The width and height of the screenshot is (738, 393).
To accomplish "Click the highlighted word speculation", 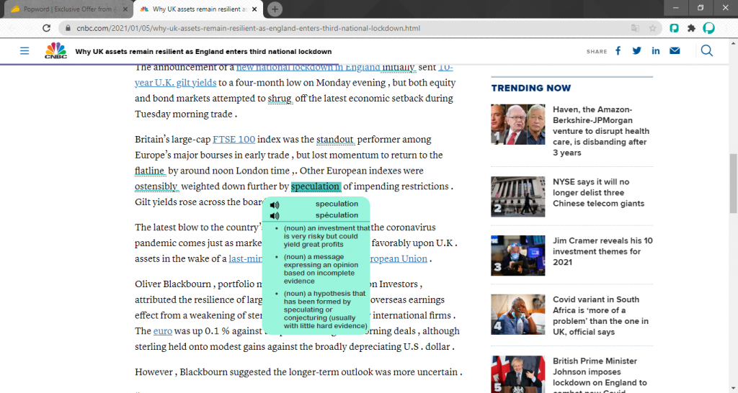I will [x=316, y=186].
